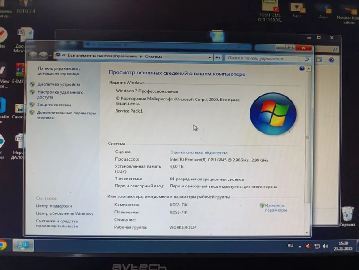Image resolution: width=359 pixels, height=270 pixels.
Task: Click the volume speaker tray icon
Action: pos(325,246)
